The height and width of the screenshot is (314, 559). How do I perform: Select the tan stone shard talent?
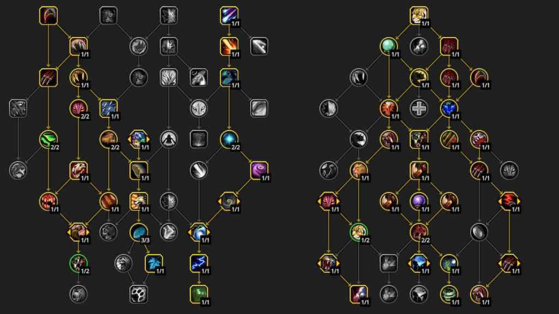pyautogui.click(x=139, y=170)
